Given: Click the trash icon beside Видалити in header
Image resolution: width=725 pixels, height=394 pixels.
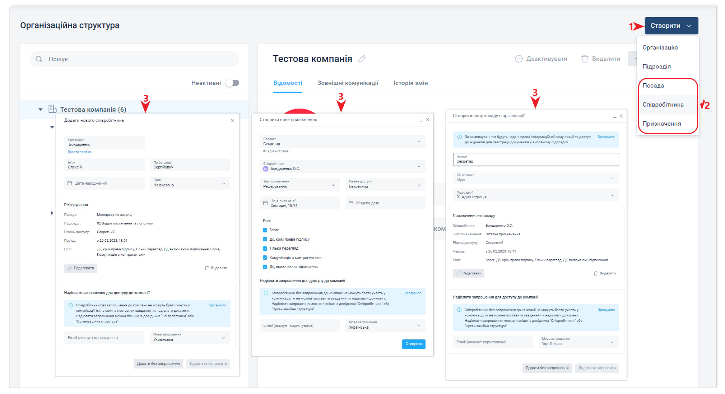Looking at the screenshot, I should click(x=585, y=59).
